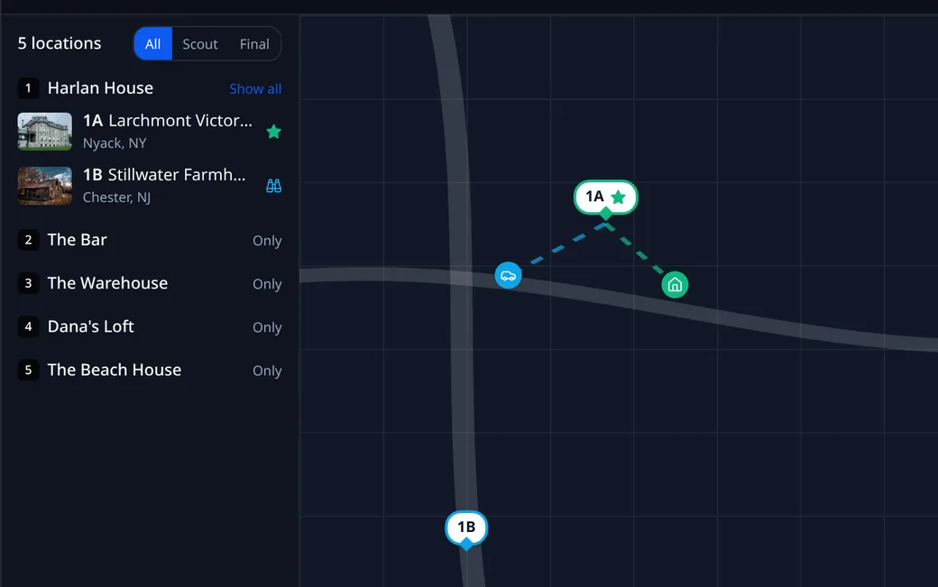Click the 1A starred map pin

606,197
